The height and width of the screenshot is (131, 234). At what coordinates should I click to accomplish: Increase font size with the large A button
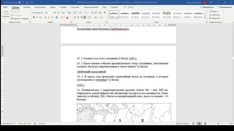(x=55, y=13)
